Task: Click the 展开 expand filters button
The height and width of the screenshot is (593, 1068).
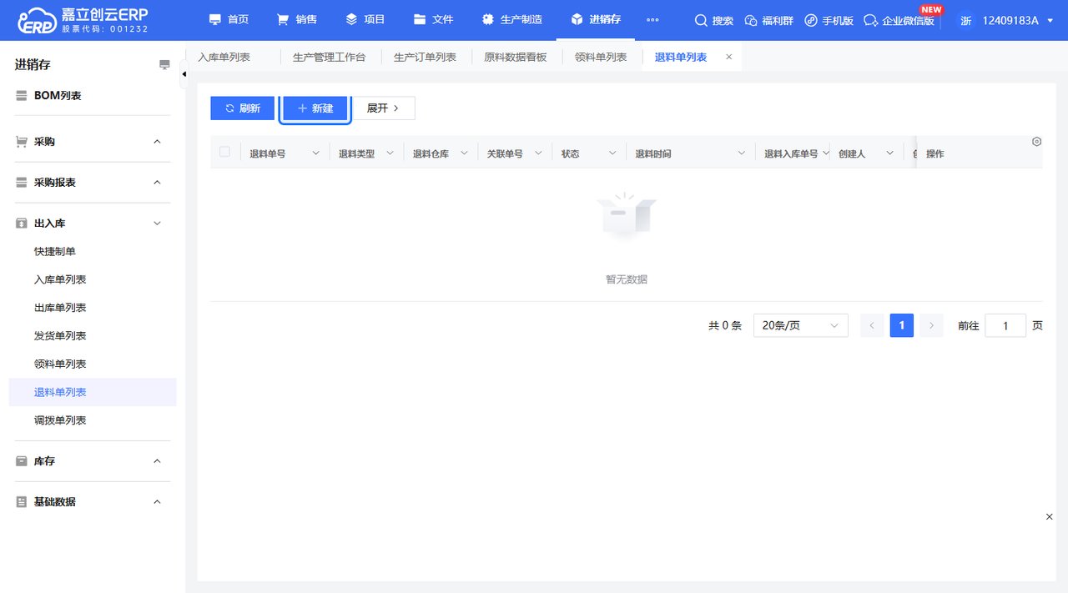Action: point(383,108)
